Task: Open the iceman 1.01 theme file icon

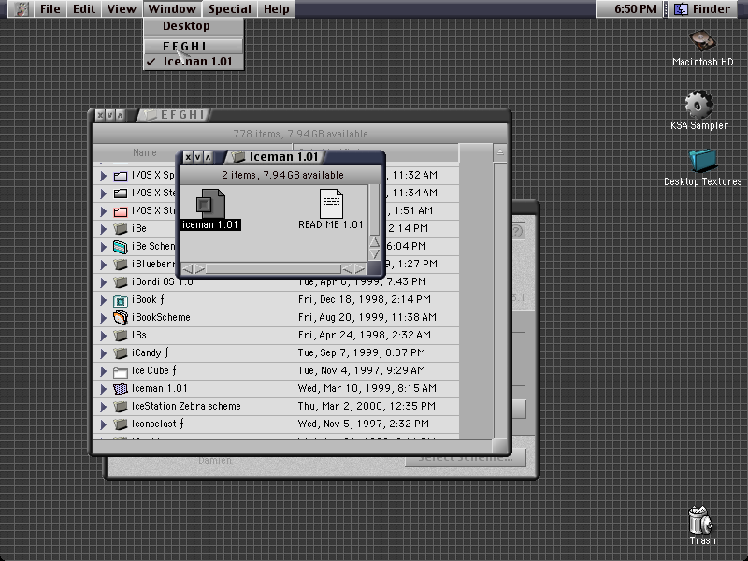Action: click(210, 204)
